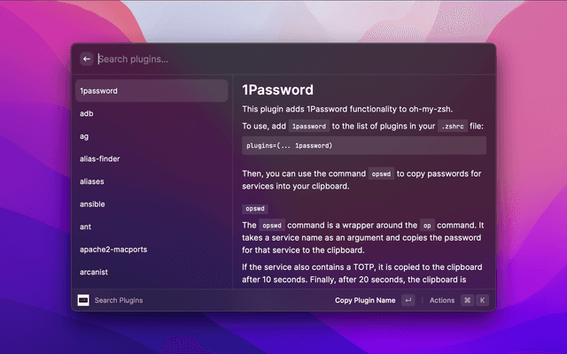Choose the apache2-macports plugin

pyautogui.click(x=151, y=249)
